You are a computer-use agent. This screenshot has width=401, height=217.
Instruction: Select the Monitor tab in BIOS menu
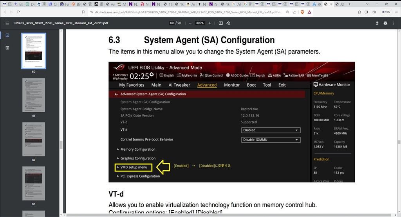pyautogui.click(x=231, y=85)
